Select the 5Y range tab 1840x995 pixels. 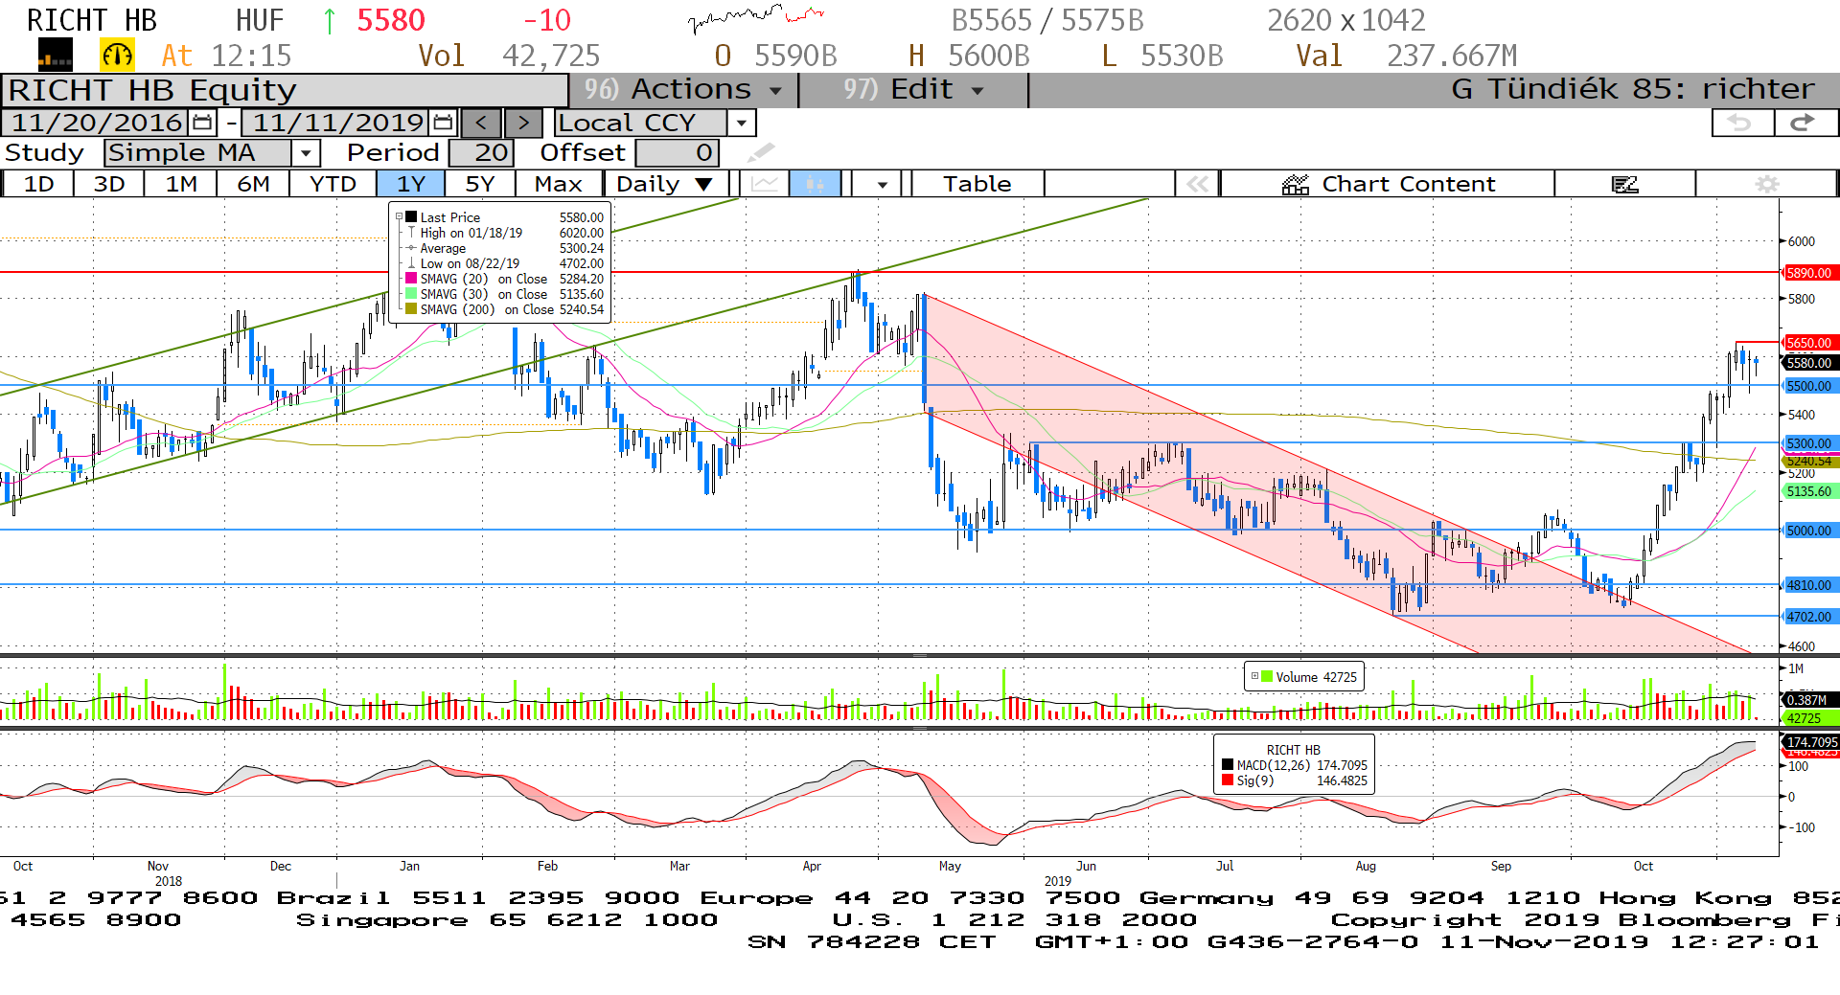pyautogui.click(x=480, y=184)
